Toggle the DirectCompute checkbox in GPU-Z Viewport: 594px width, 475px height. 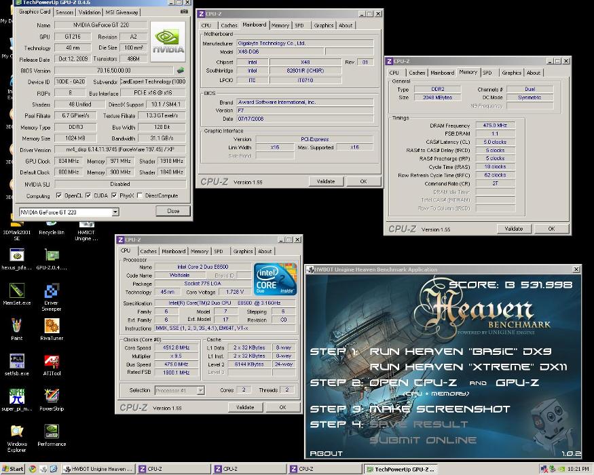(139, 195)
